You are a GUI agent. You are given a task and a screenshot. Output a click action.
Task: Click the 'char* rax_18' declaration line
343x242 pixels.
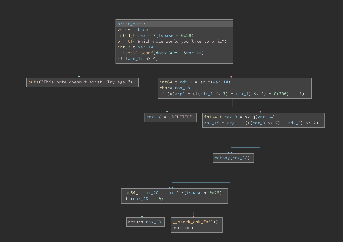[175, 88]
